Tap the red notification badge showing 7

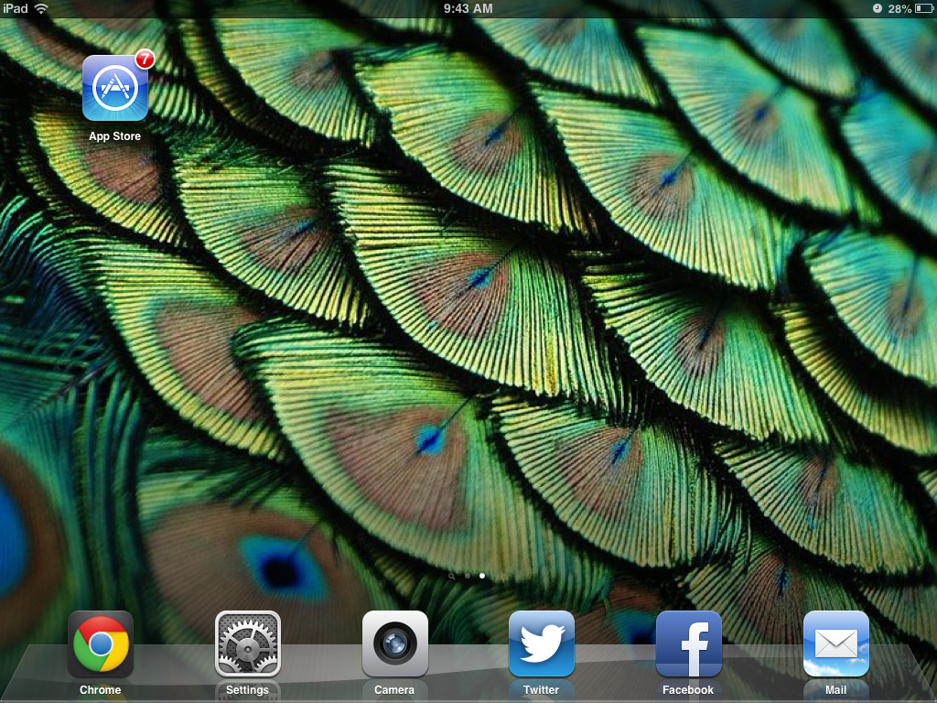coord(144,60)
